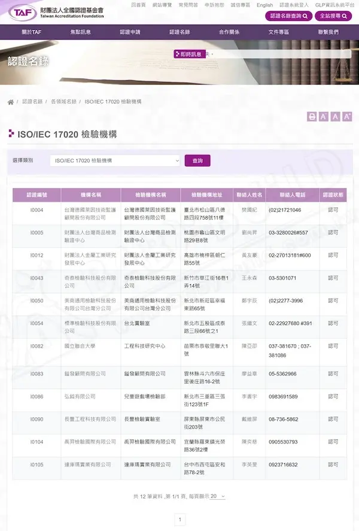Click the 申訴抱怨 top link
This screenshot has width=359, height=531.
click(214, 5)
